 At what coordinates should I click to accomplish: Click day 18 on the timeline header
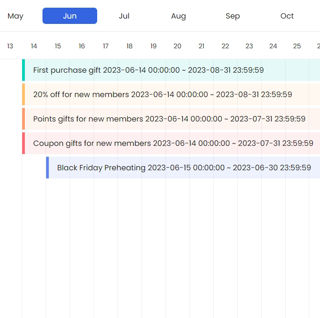click(130, 46)
